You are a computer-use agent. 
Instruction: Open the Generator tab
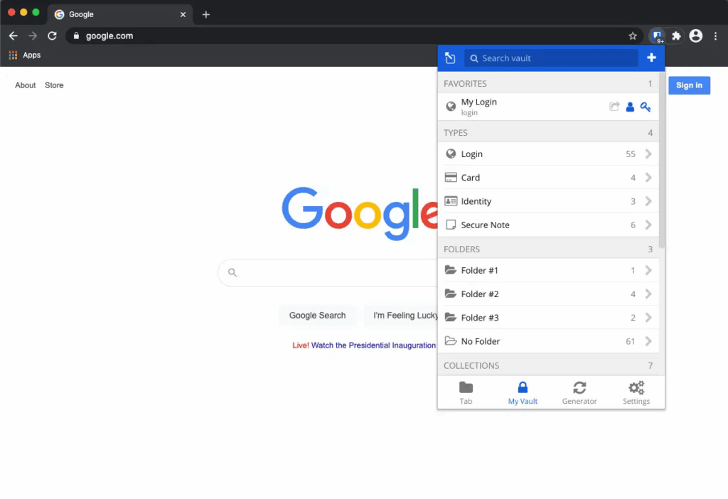pos(579,392)
